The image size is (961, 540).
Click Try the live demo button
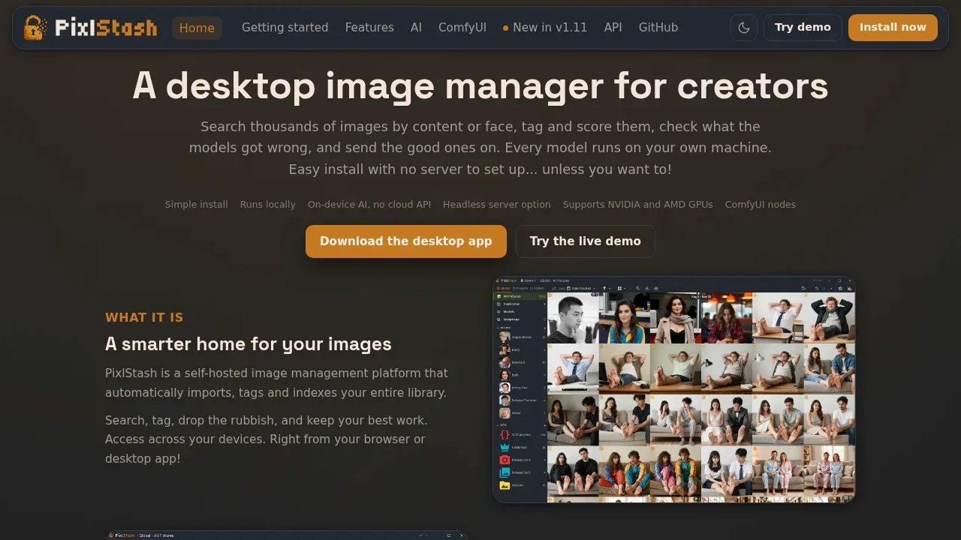pos(585,241)
